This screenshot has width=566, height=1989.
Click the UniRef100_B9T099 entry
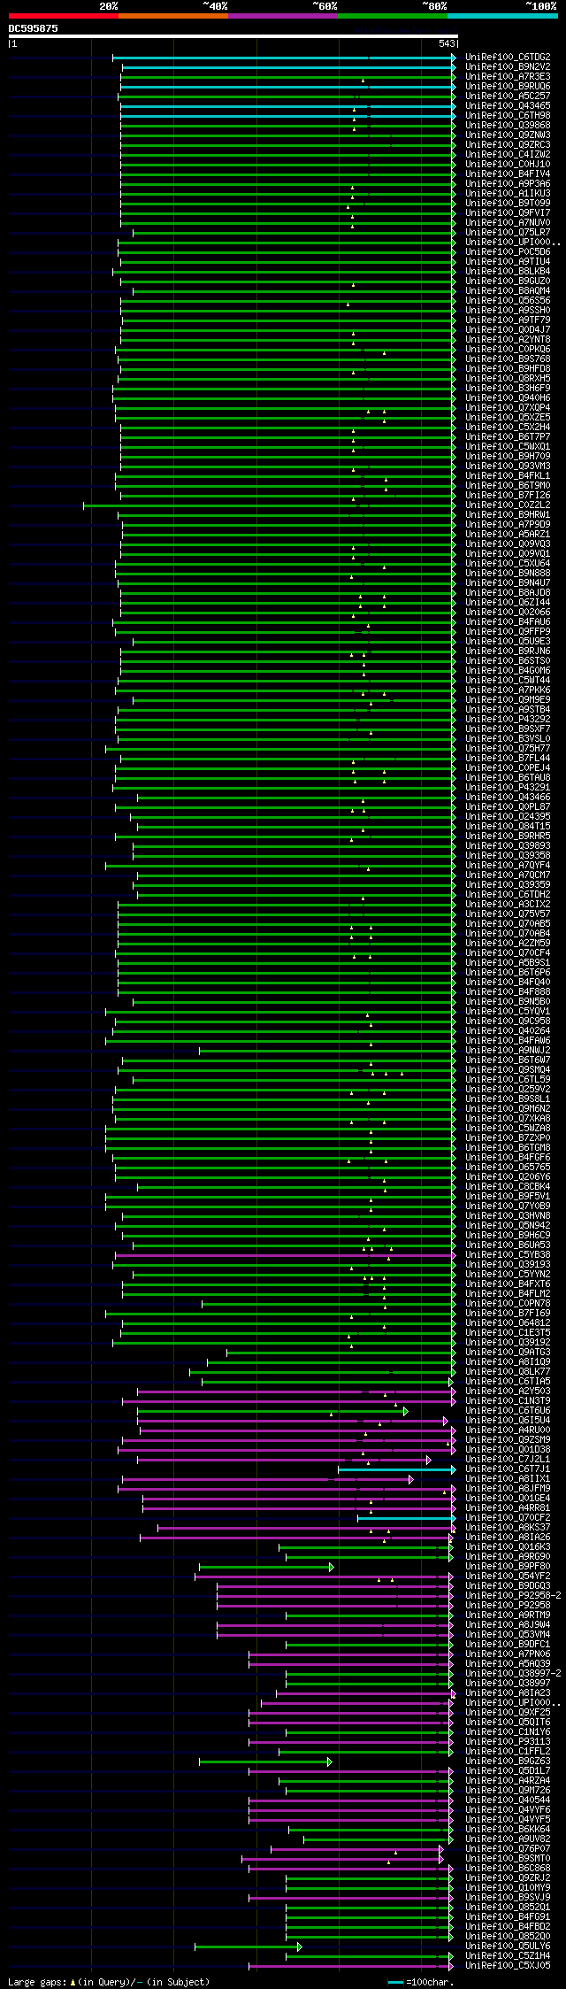[508, 204]
